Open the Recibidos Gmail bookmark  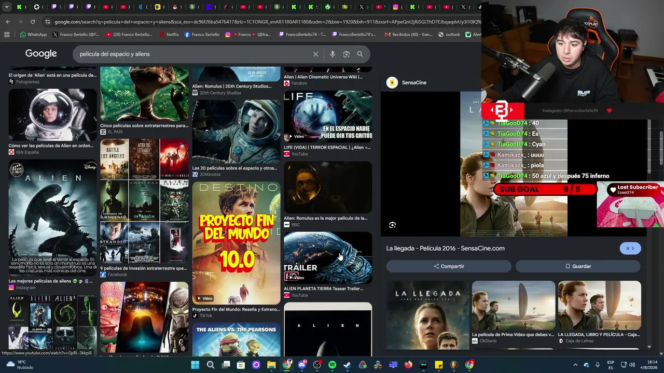click(408, 35)
